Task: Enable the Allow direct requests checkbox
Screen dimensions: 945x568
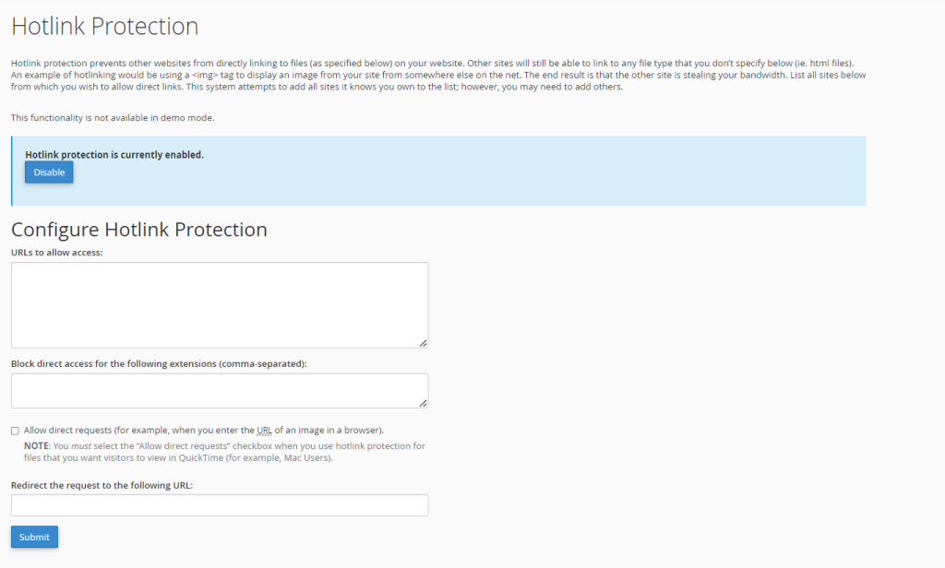Action: (x=15, y=431)
